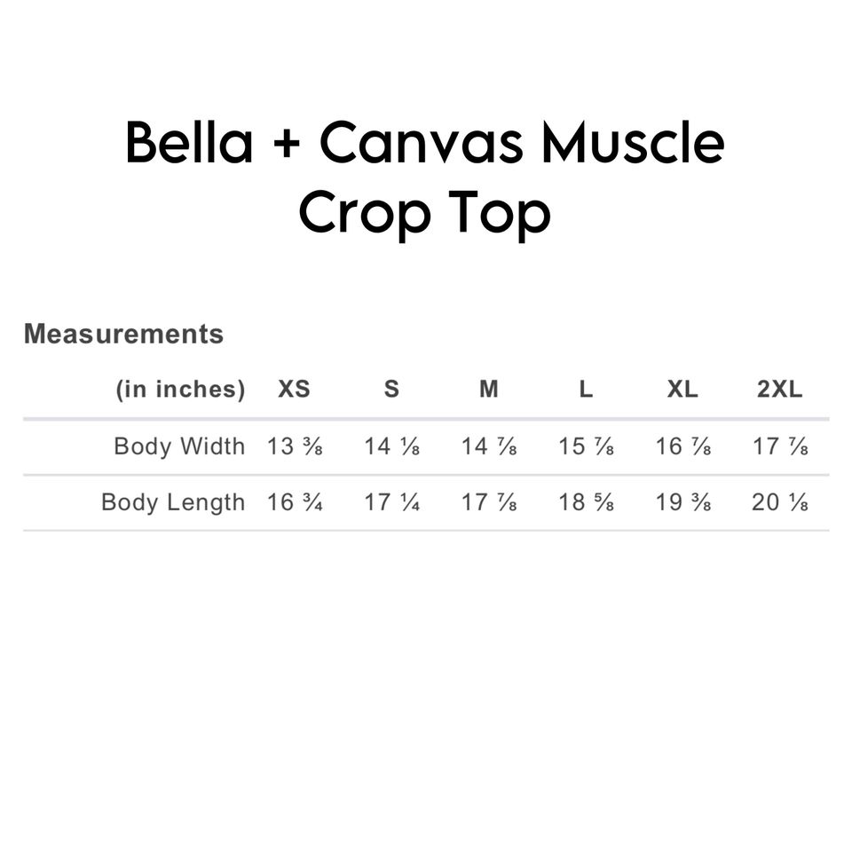Click the L Body Length value 18 ⅝
852x852 pixels.
click(586, 502)
